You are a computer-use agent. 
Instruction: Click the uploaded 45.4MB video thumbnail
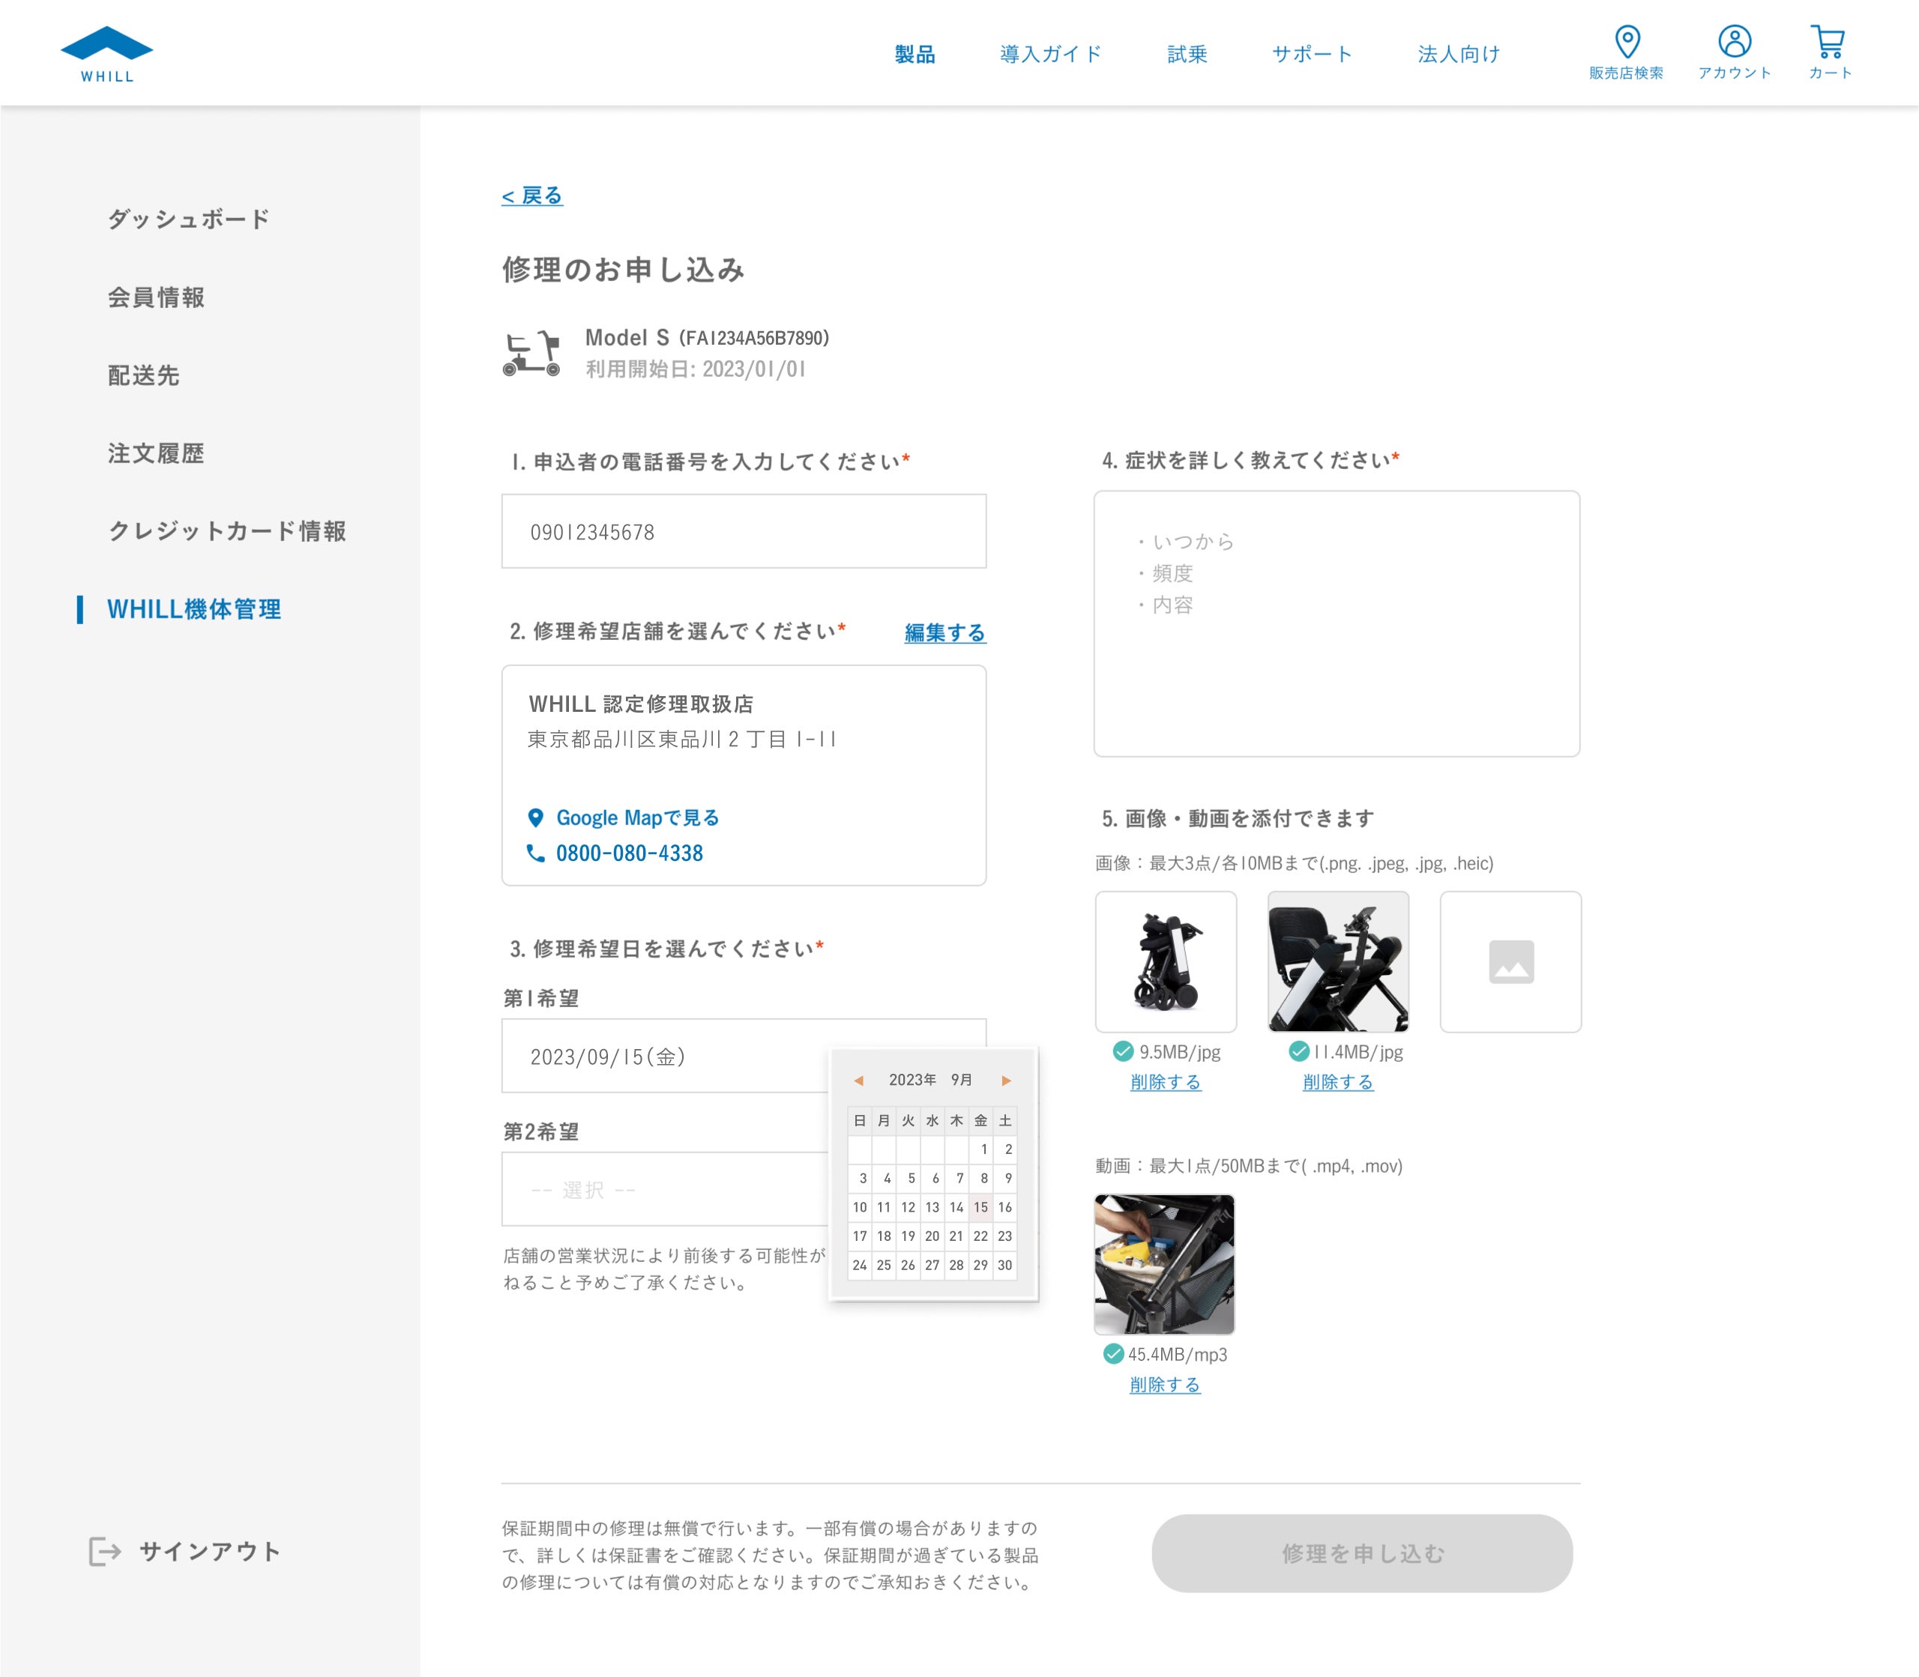pyautogui.click(x=1163, y=1264)
